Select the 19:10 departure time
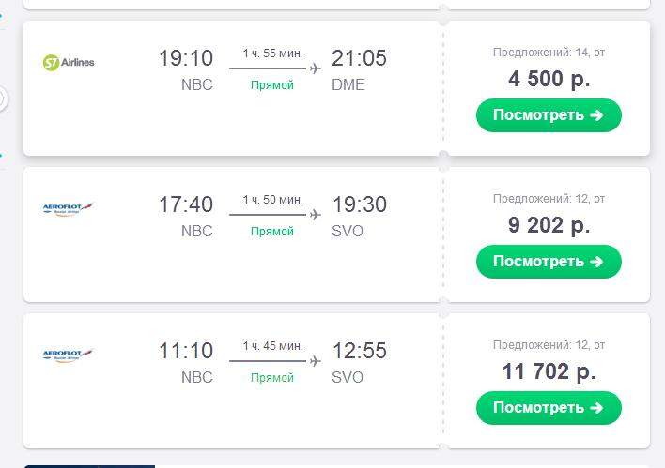 click(x=186, y=58)
